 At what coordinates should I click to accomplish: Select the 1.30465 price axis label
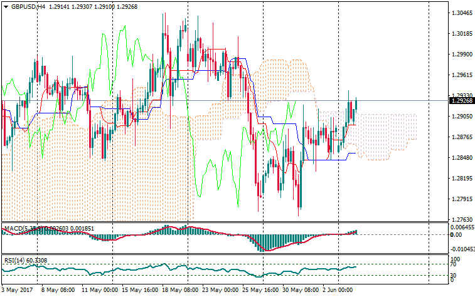pyautogui.click(x=461, y=13)
